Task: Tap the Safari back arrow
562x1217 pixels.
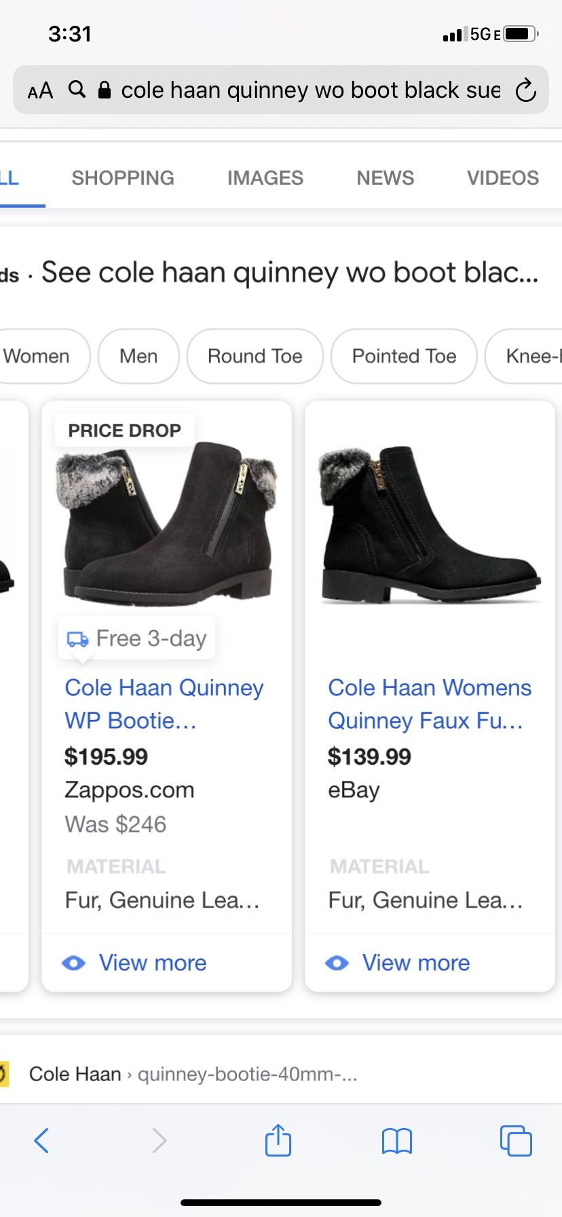Action: (x=41, y=1140)
